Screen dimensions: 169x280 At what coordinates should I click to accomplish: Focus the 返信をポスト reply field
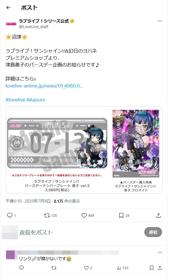(x=80, y=232)
